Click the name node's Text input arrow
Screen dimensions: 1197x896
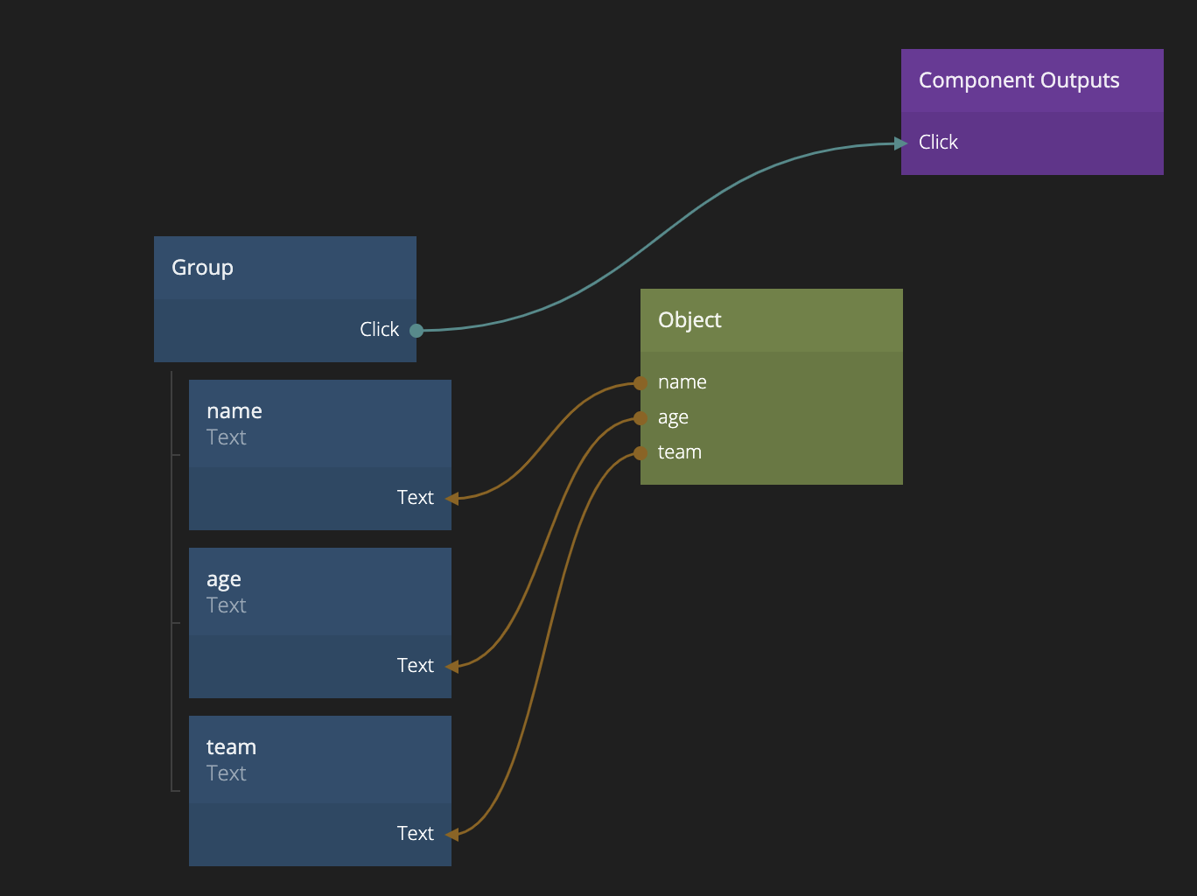pos(451,499)
